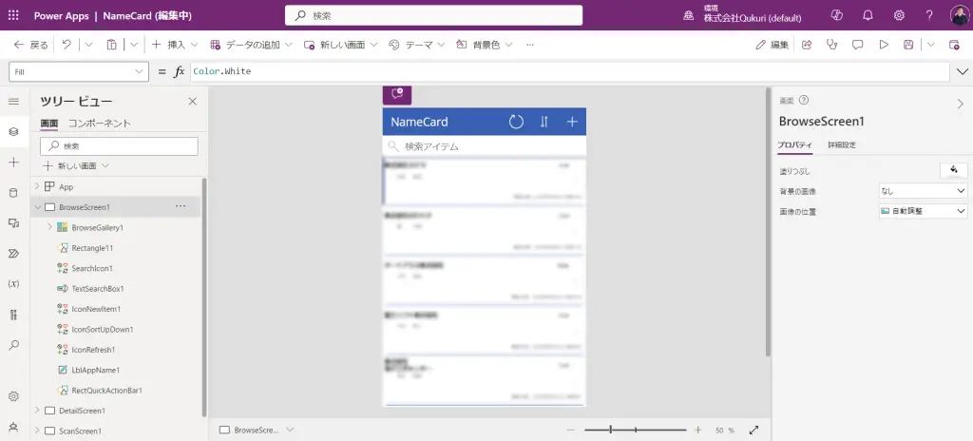
Task: Click the undo icon
Action: [67, 45]
